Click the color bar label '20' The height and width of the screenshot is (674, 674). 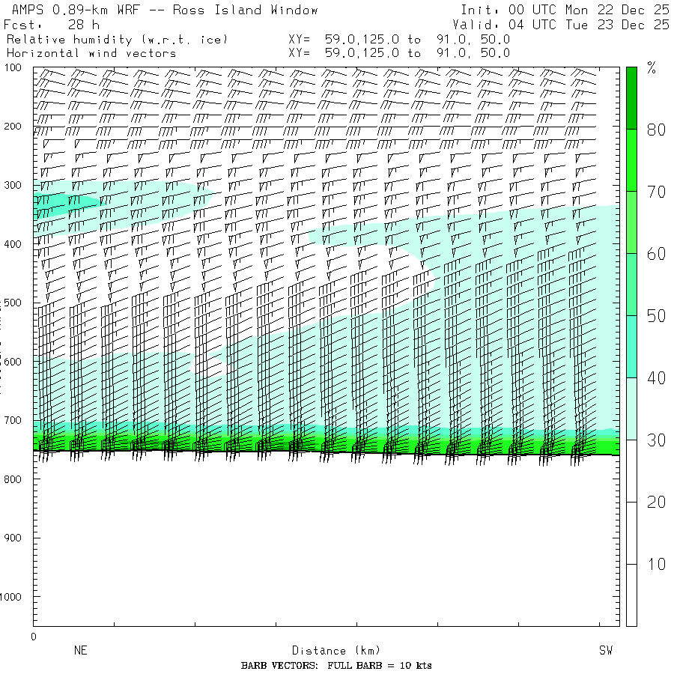(656, 502)
